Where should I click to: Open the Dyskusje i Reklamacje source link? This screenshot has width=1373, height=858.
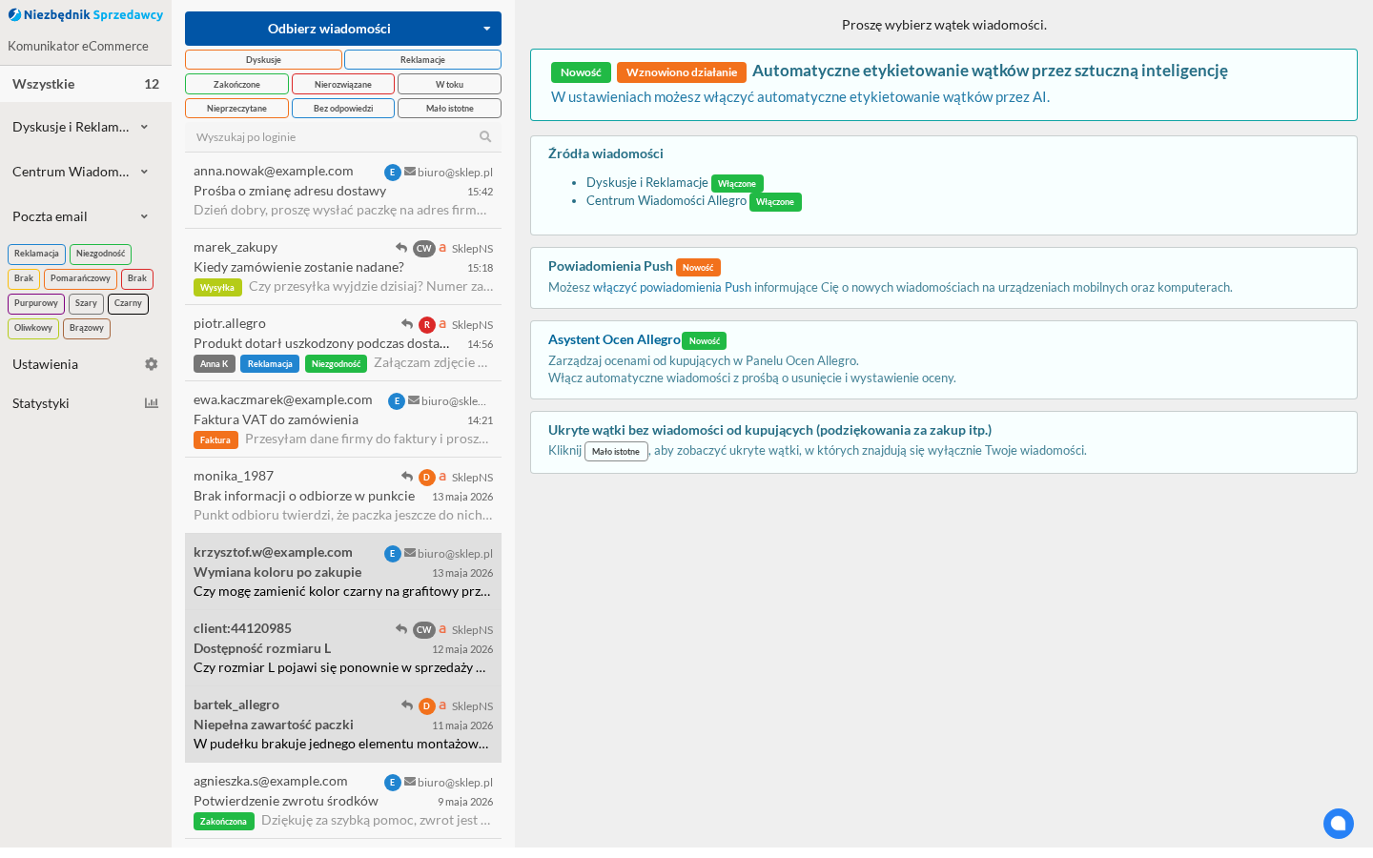[x=647, y=182]
